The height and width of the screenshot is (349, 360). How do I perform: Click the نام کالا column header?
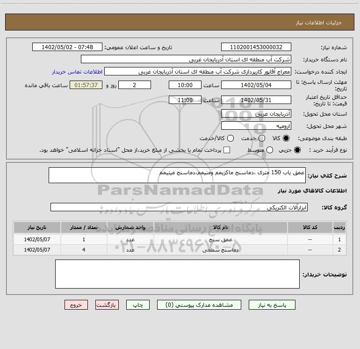220,227
